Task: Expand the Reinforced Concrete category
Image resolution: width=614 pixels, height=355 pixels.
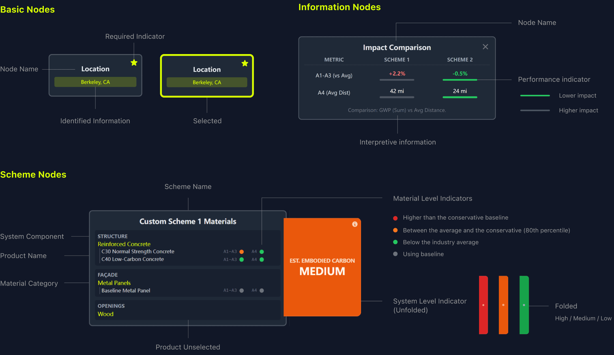Action: pyautogui.click(x=124, y=244)
